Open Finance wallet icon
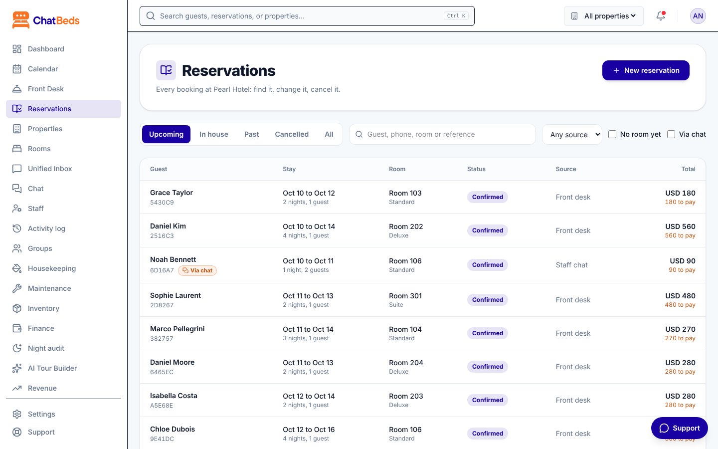718x449 pixels. pyautogui.click(x=17, y=328)
